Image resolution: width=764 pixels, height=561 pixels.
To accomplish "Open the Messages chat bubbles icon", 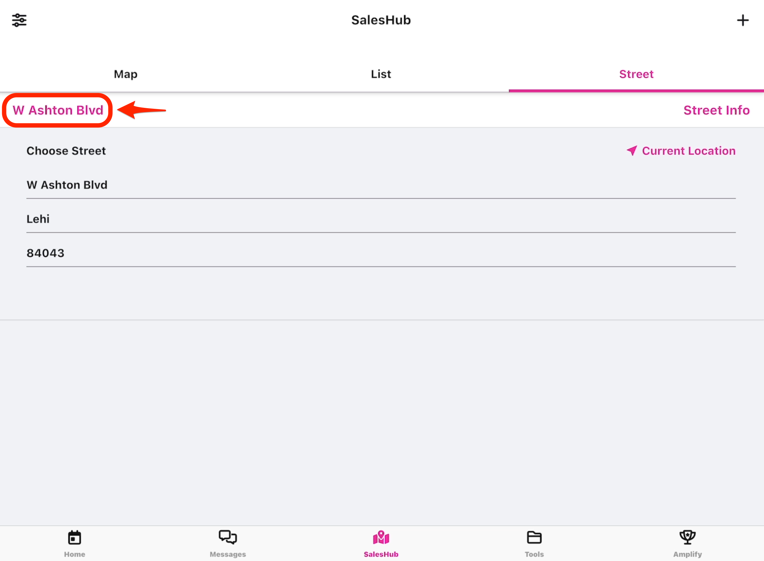I will 228,537.
